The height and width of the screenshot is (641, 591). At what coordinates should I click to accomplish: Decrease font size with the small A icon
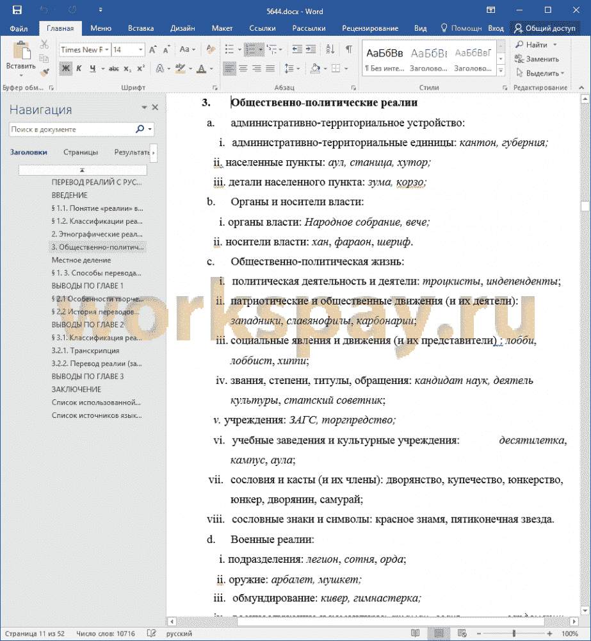[166, 50]
